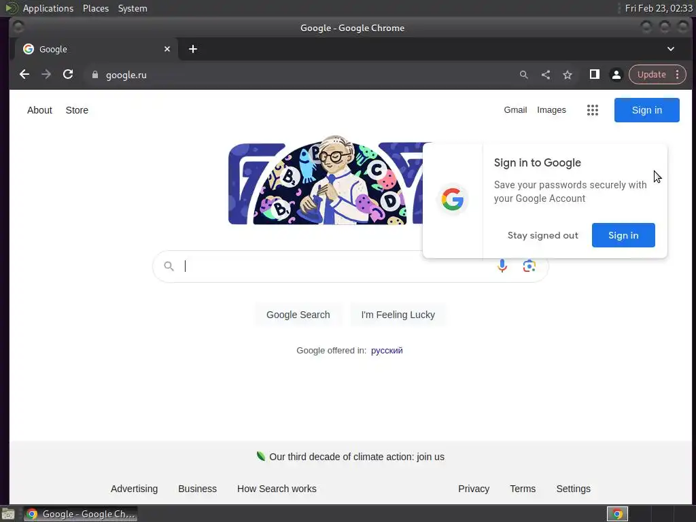696x522 pixels.
Task: Click the google.ru address bar
Action: [x=302, y=75]
